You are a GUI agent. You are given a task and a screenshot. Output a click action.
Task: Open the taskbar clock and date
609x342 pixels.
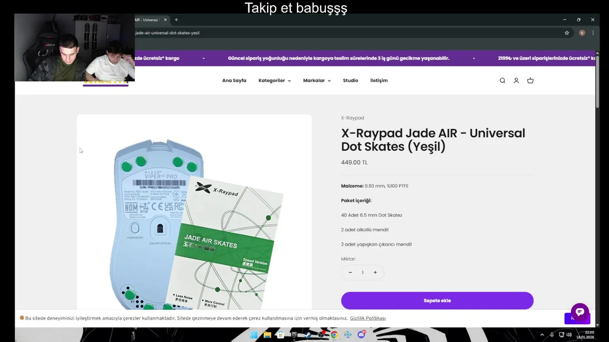[x=585, y=335]
